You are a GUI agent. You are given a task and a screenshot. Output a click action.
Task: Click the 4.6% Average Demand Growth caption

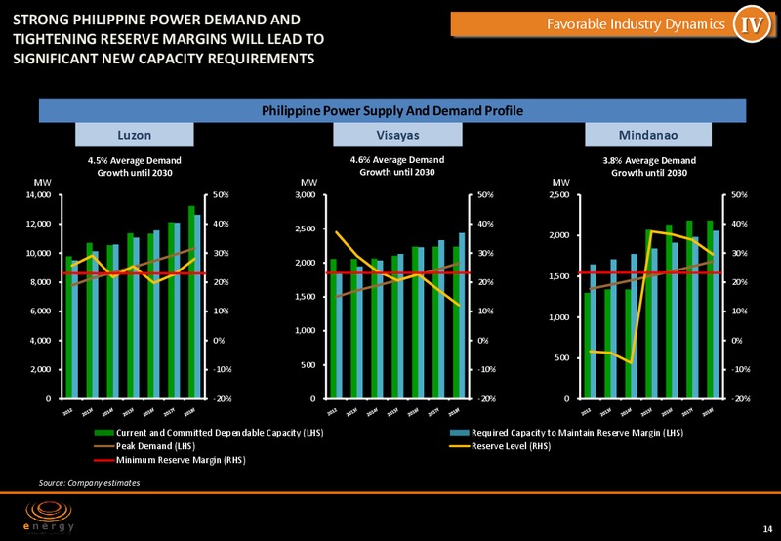(397, 166)
